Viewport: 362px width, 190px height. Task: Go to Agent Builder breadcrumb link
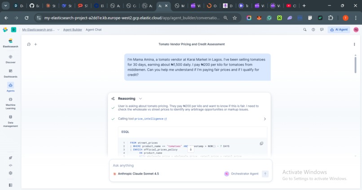[x=72, y=30]
